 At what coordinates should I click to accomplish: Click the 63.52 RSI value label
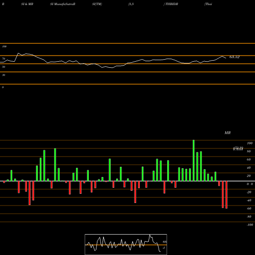(x=235, y=57)
